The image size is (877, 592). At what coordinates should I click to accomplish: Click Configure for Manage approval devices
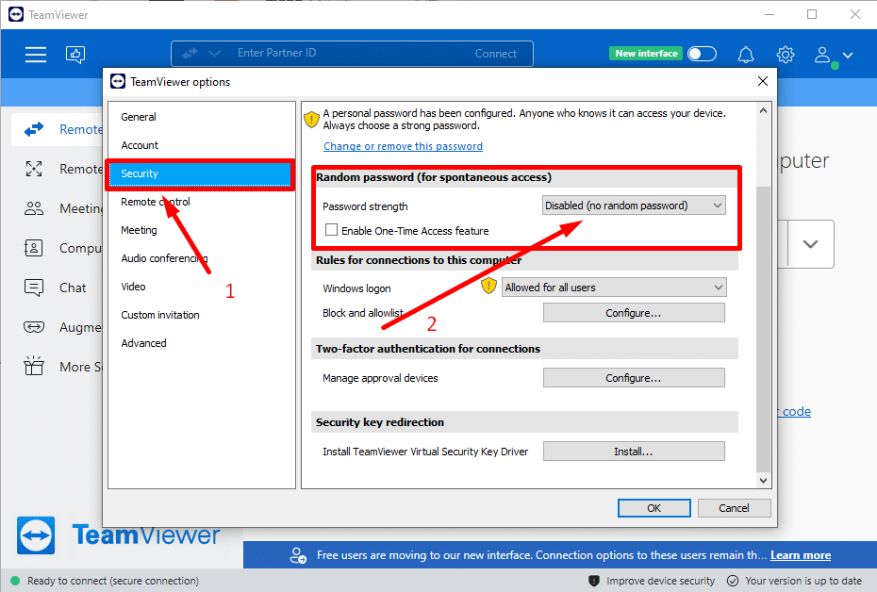click(x=634, y=378)
